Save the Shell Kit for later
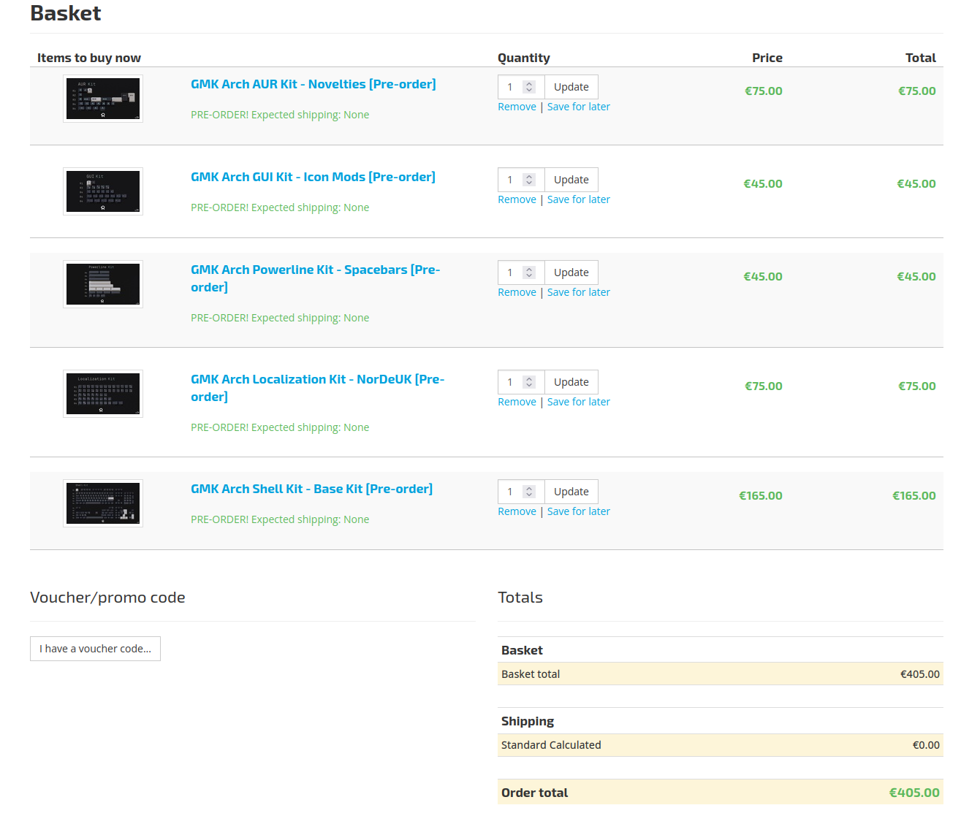The image size is (961, 816). [579, 511]
